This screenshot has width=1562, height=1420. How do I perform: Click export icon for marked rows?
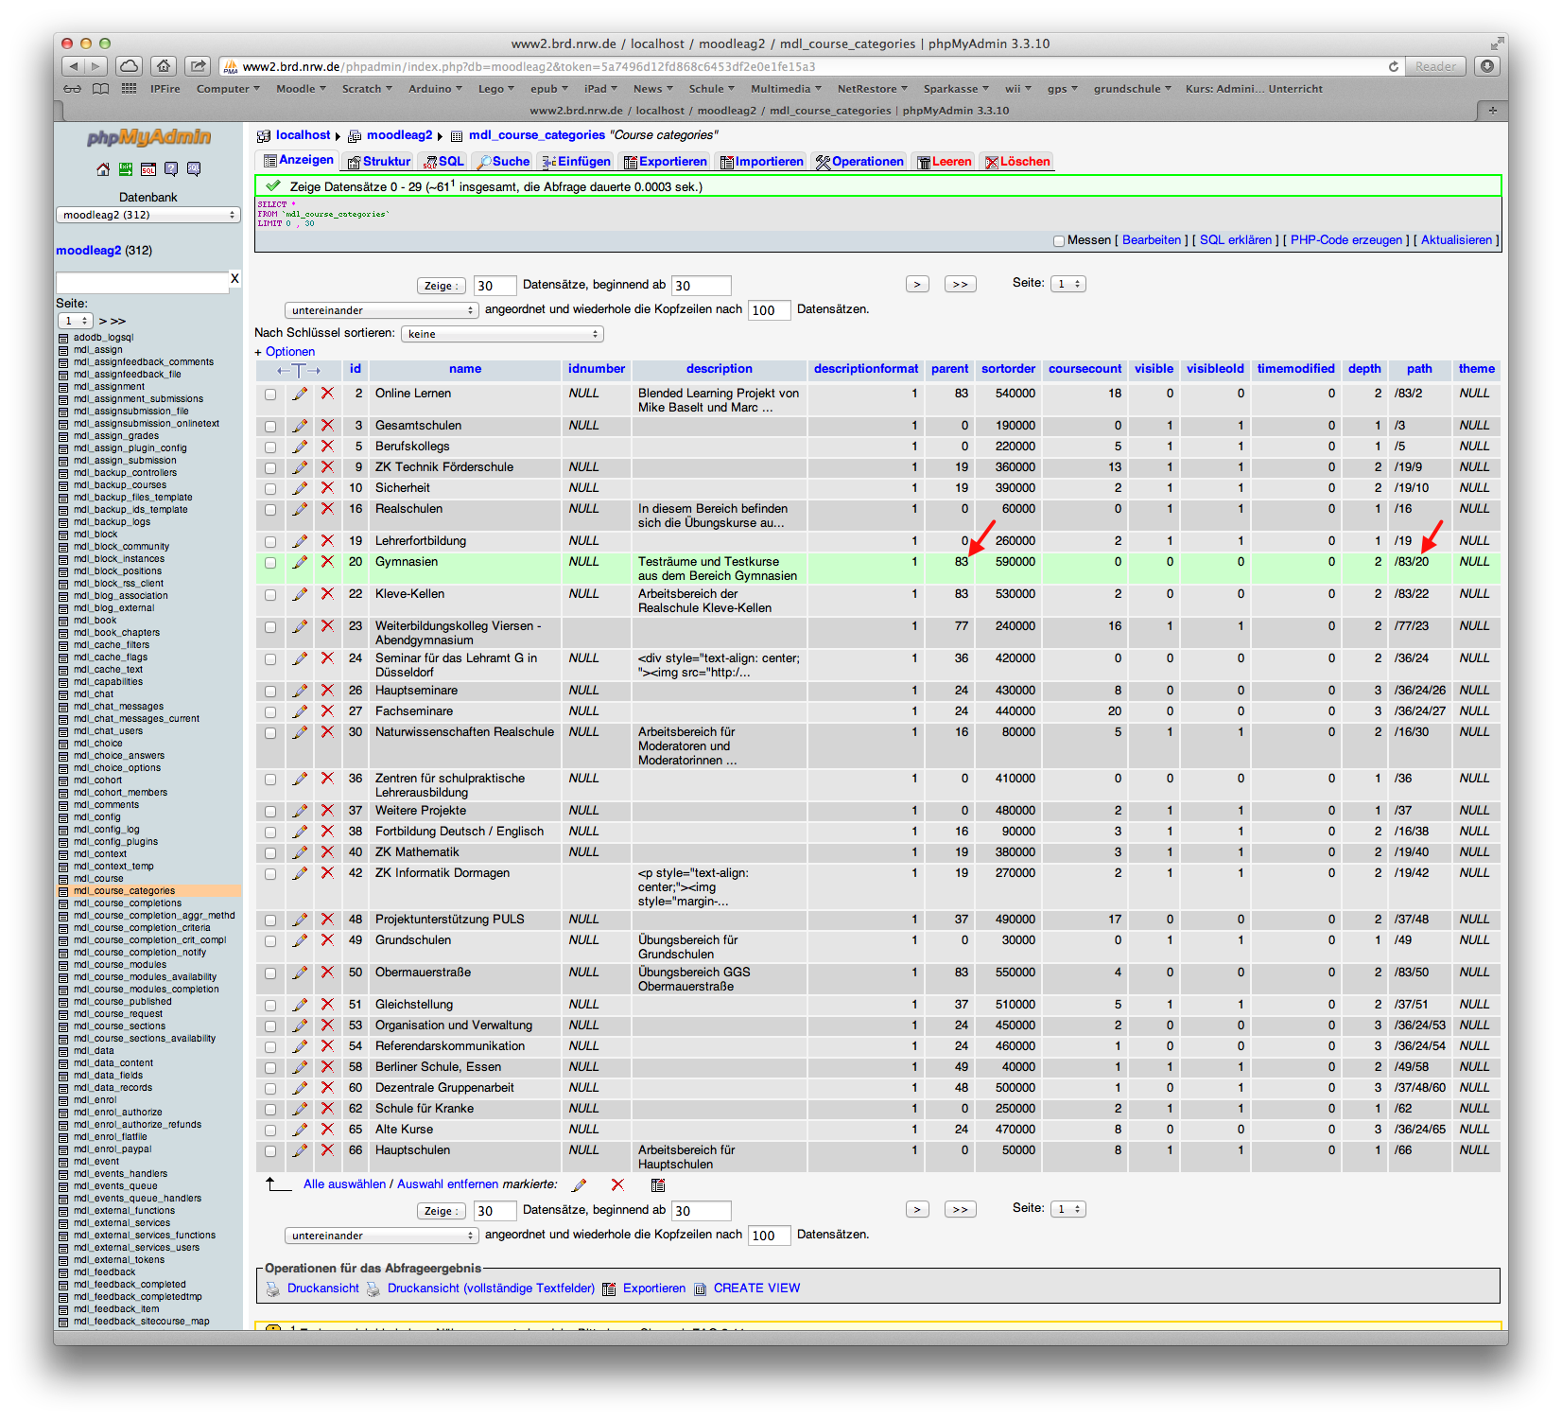(658, 1184)
